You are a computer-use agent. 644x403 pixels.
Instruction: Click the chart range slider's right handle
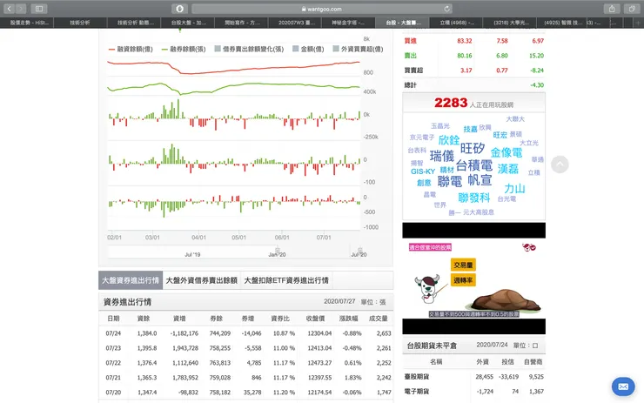359,250
